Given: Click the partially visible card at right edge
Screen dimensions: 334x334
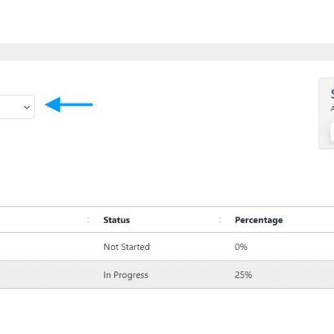Looking at the screenshot, I should (327, 113).
